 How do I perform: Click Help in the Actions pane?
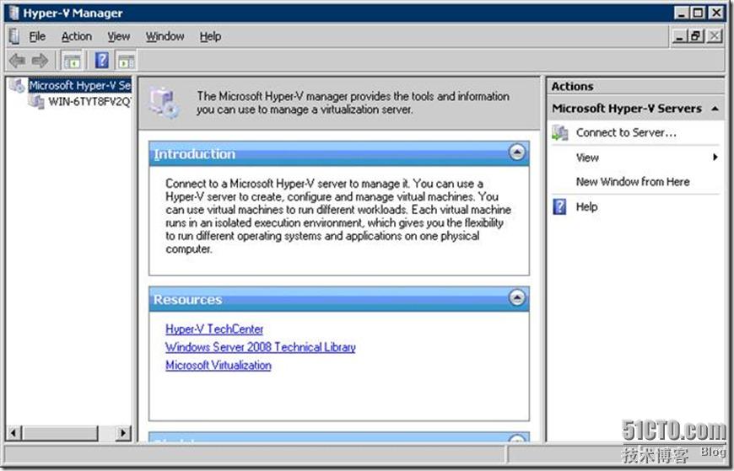click(x=586, y=206)
